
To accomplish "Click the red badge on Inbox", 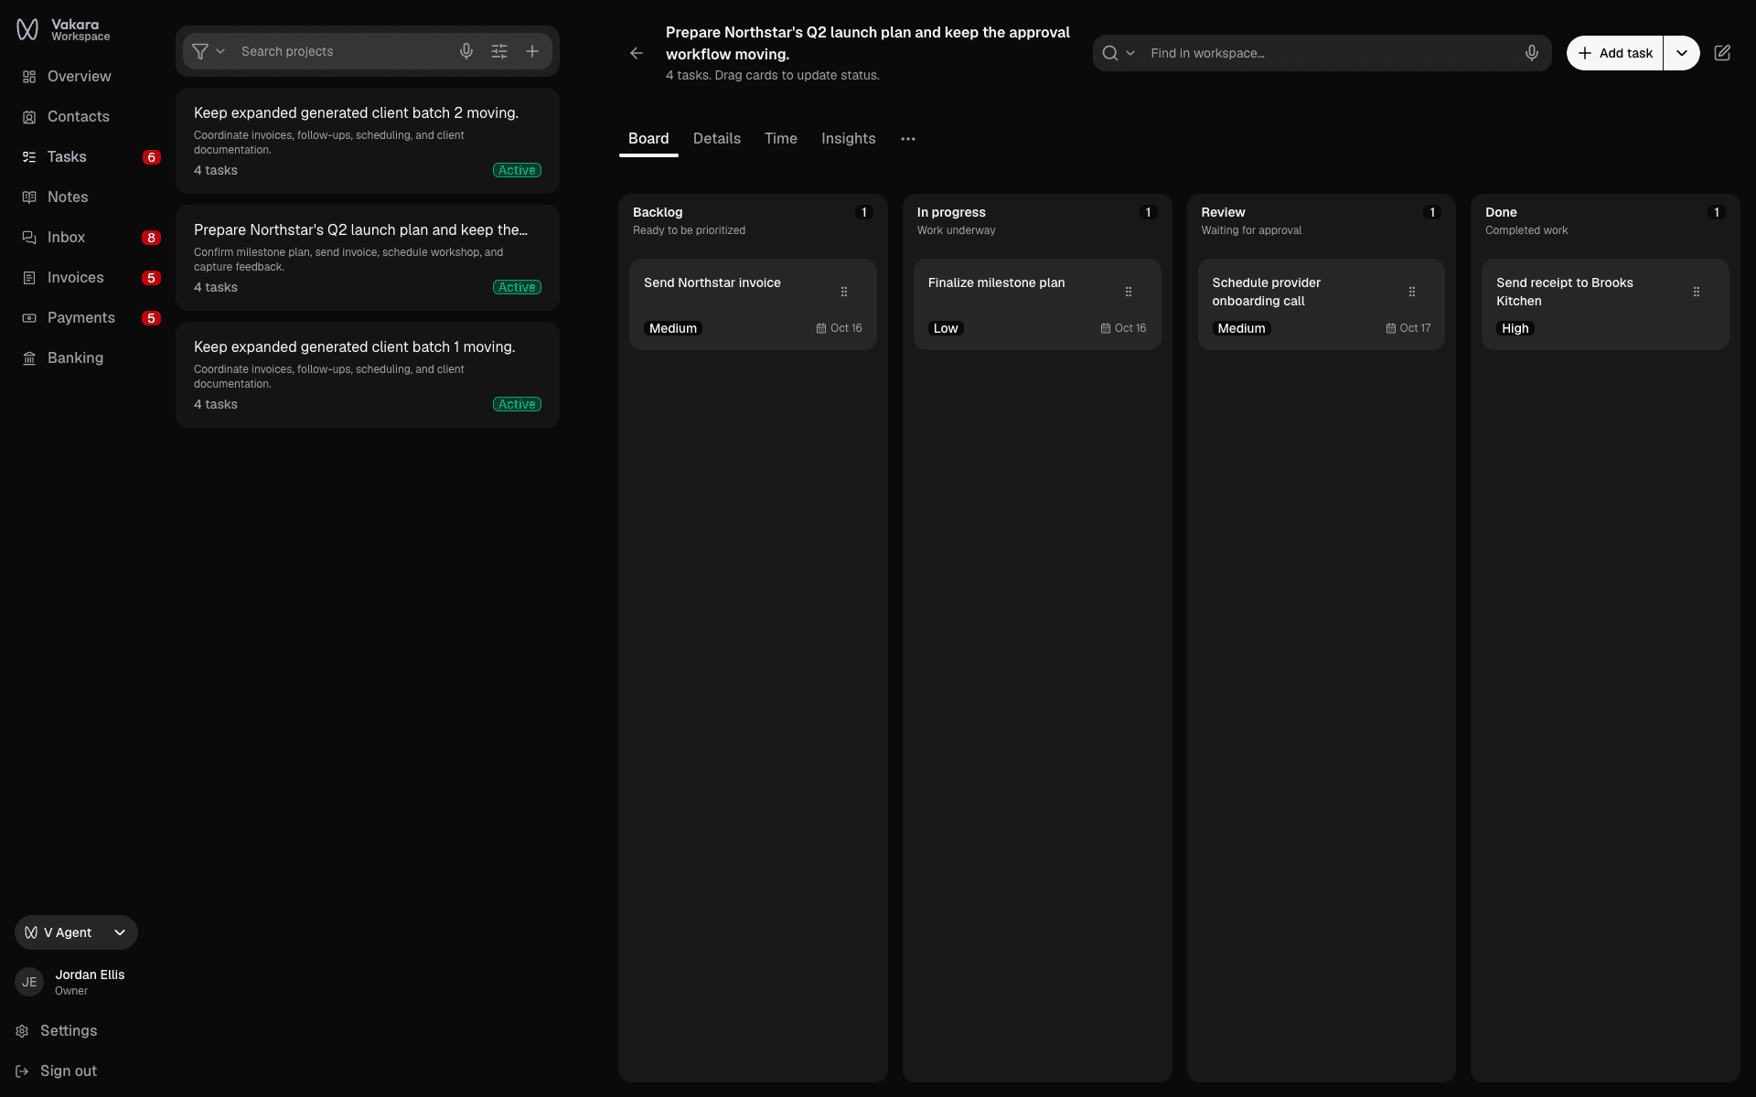I will click(152, 238).
